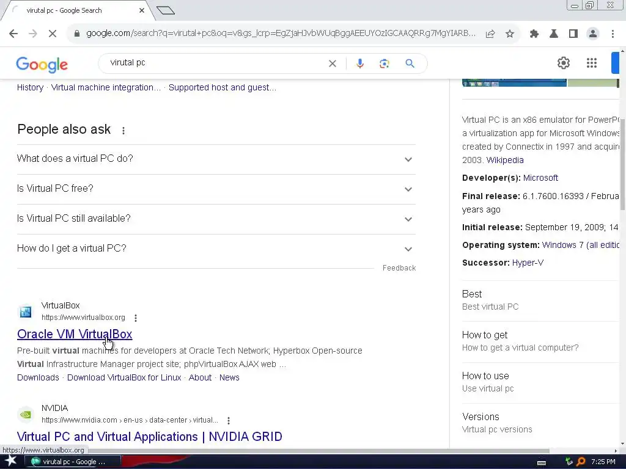
Task: Expand 'Is Virtual PC free?' question
Action: pos(216,189)
